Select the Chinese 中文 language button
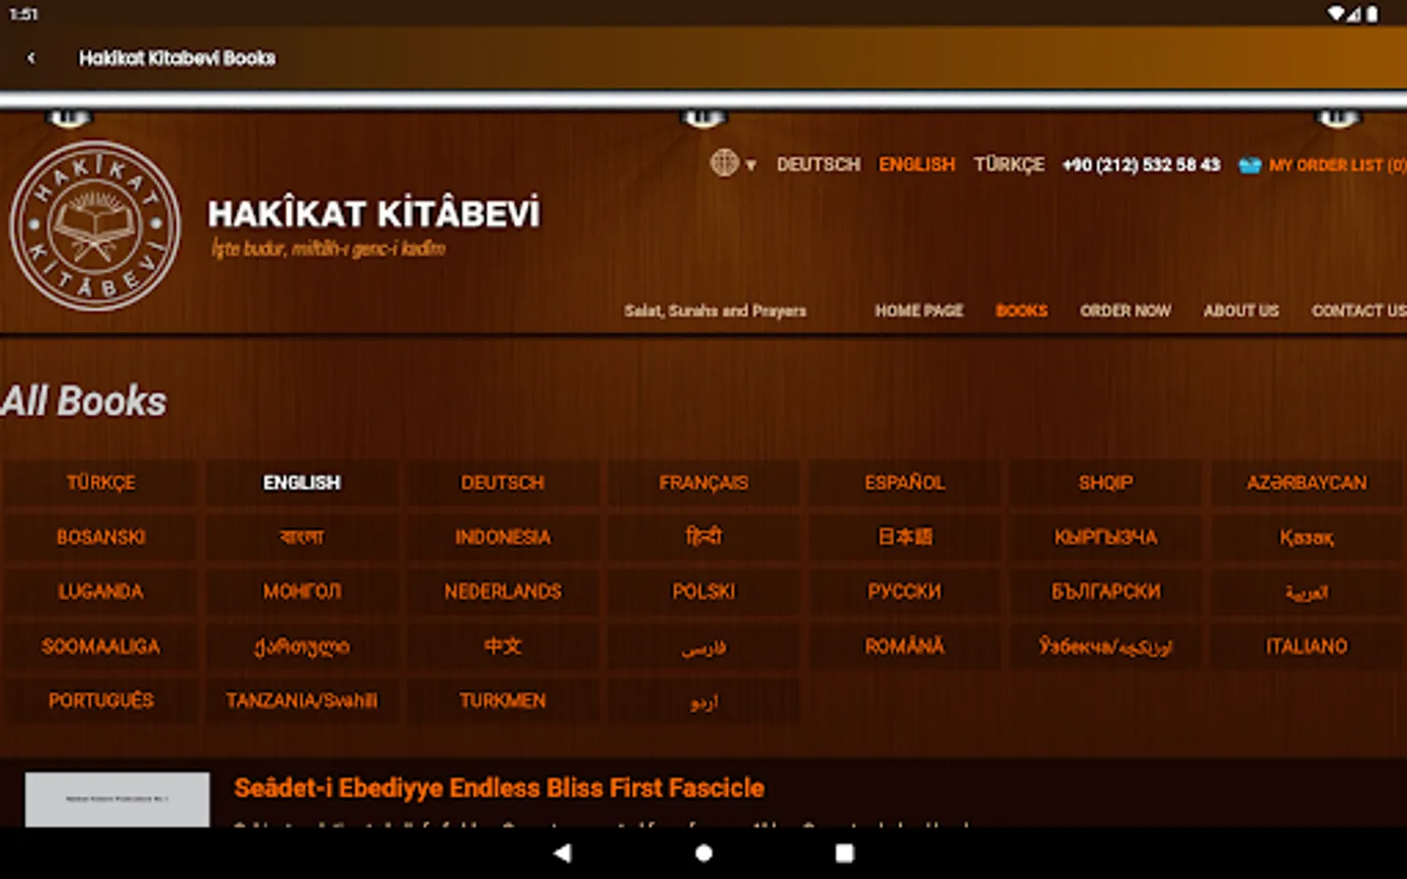Image resolution: width=1407 pixels, height=879 pixels. coord(502,647)
